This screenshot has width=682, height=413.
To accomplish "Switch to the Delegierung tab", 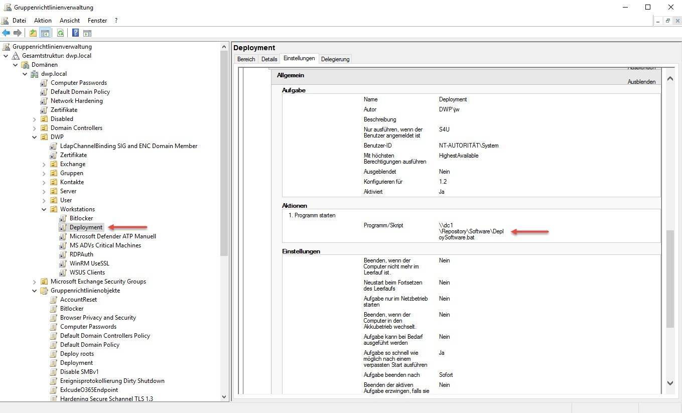I will tap(335, 59).
